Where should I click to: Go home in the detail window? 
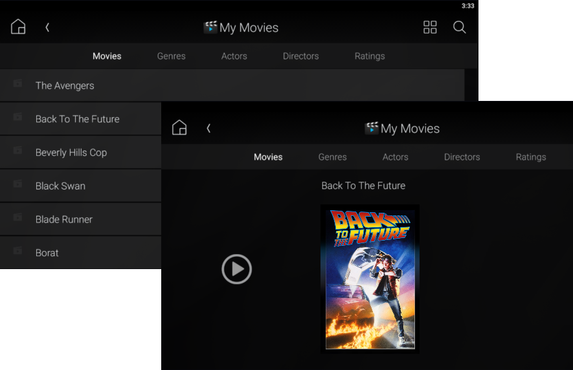(x=179, y=127)
